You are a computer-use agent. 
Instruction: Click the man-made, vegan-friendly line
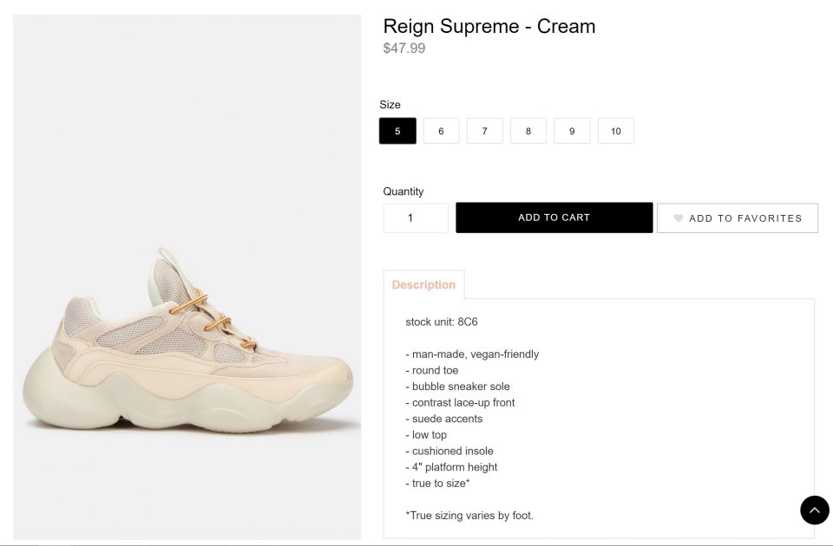point(472,354)
